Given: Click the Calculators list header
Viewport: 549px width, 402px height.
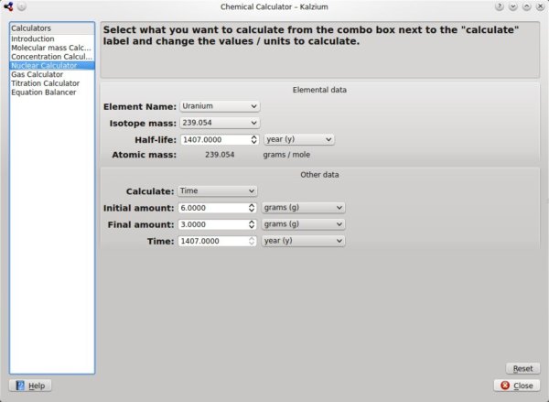Looking at the screenshot, I should coord(52,28).
